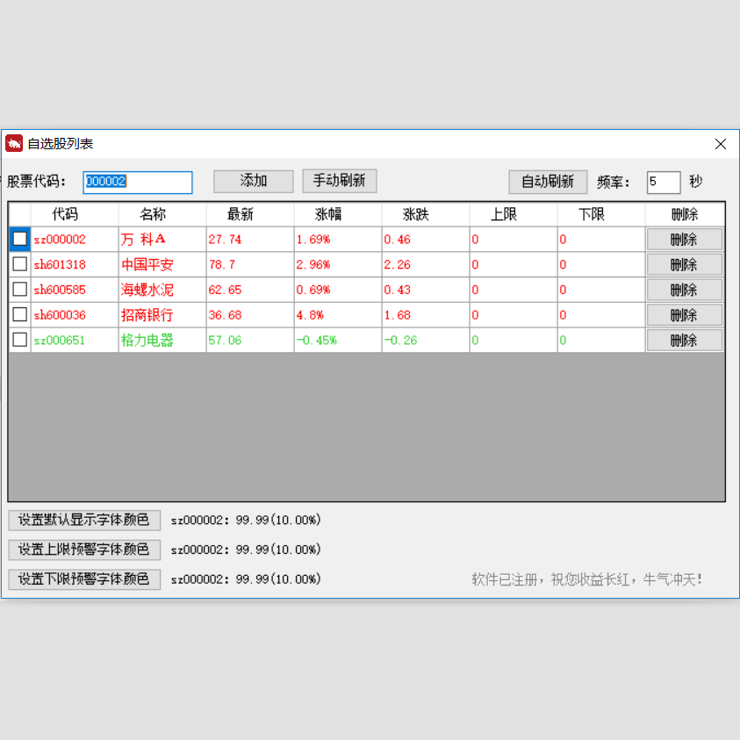
Task: Start 自动刷新 auto refresh
Action: [548, 182]
